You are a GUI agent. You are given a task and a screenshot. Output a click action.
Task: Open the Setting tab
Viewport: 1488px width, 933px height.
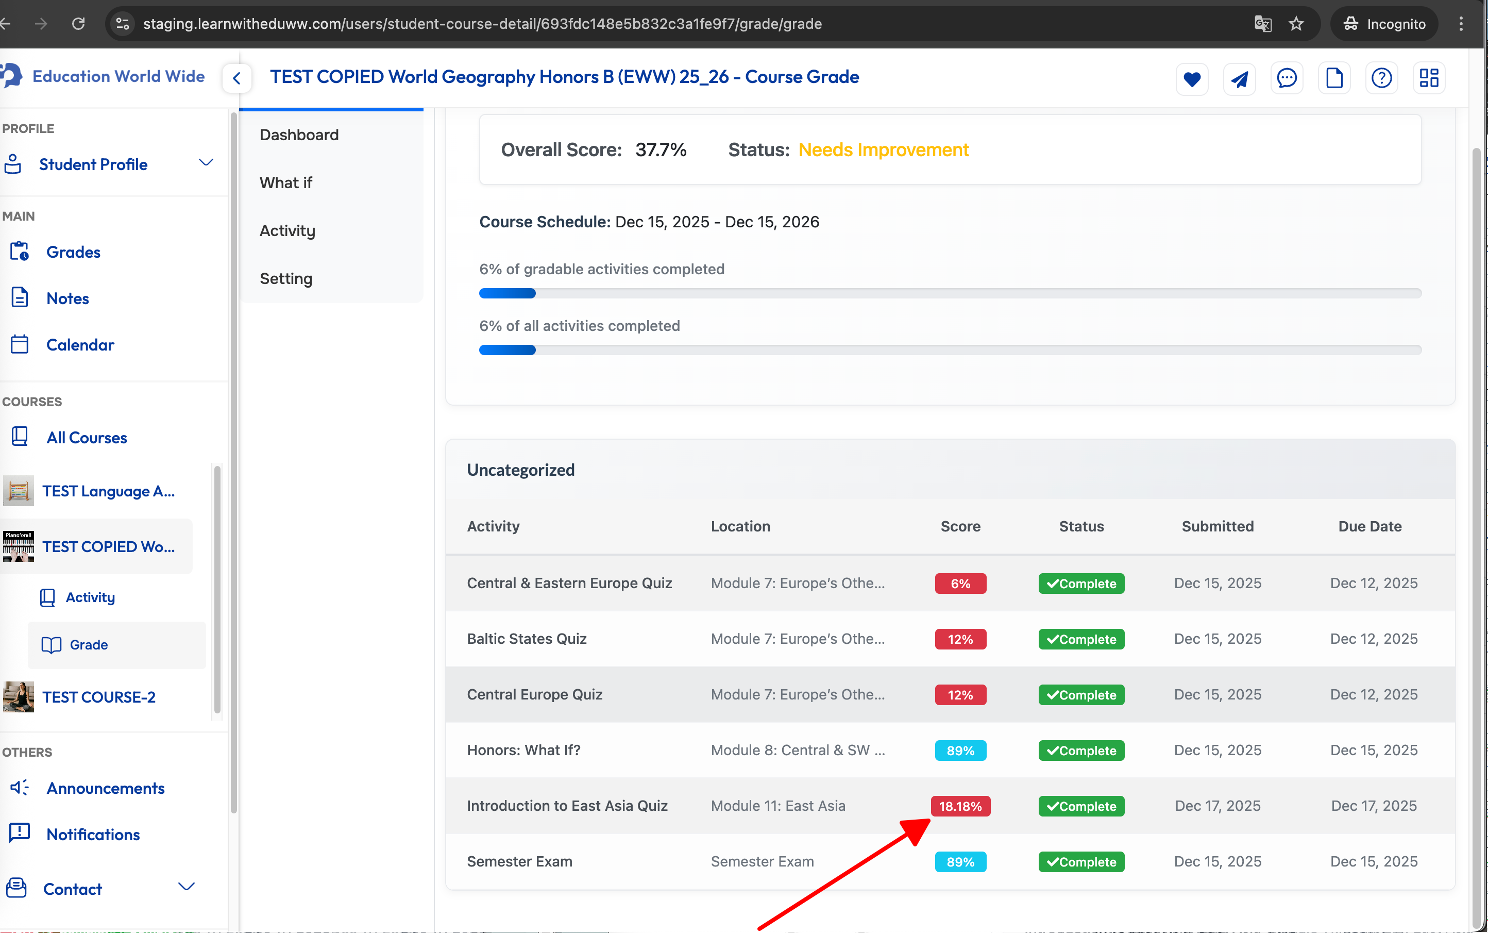(x=285, y=278)
